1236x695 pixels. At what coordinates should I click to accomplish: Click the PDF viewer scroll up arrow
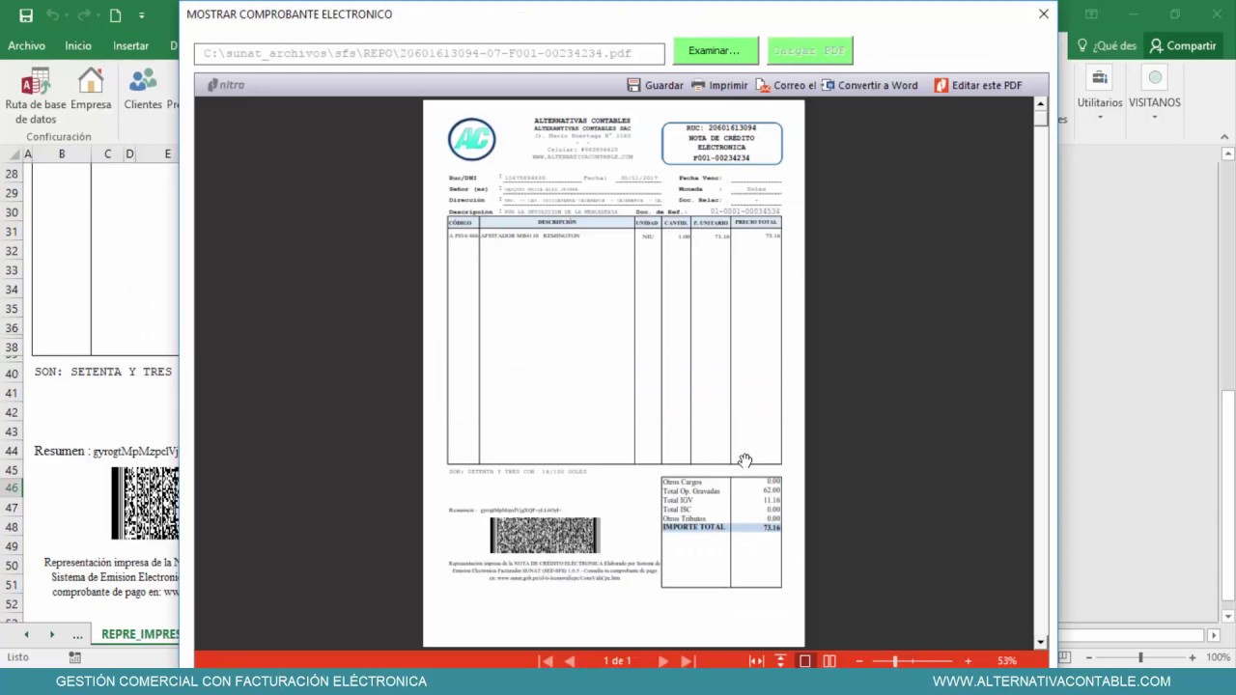pyautogui.click(x=1041, y=103)
